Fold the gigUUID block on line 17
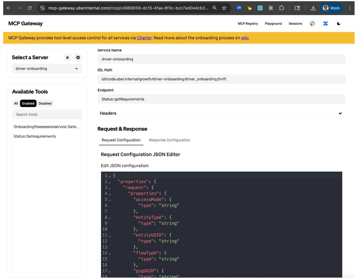Image resolution: width=355 pixels, height=278 pixels. click(110, 271)
